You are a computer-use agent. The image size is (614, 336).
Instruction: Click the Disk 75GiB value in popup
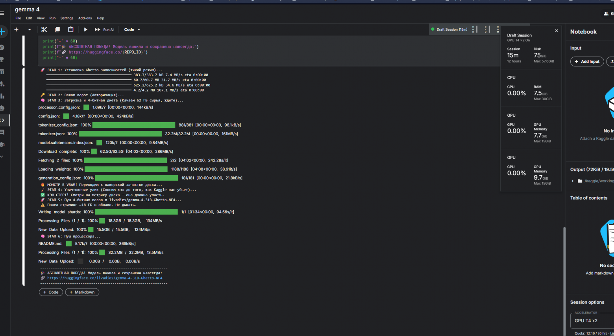coord(540,55)
